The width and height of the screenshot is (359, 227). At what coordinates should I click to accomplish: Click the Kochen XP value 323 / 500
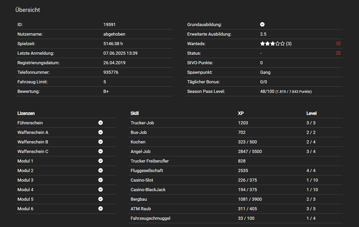247,142
